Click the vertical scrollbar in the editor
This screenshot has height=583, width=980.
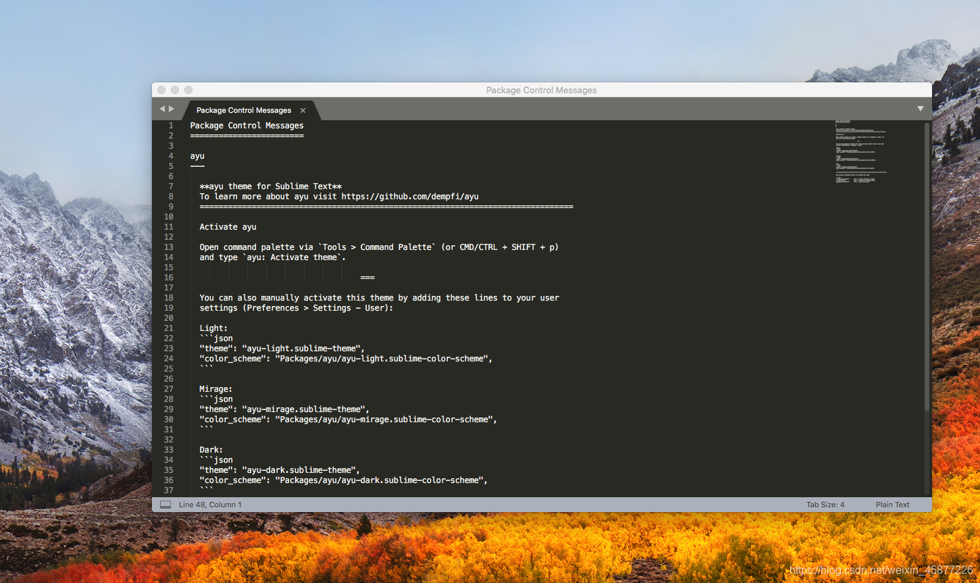(927, 266)
